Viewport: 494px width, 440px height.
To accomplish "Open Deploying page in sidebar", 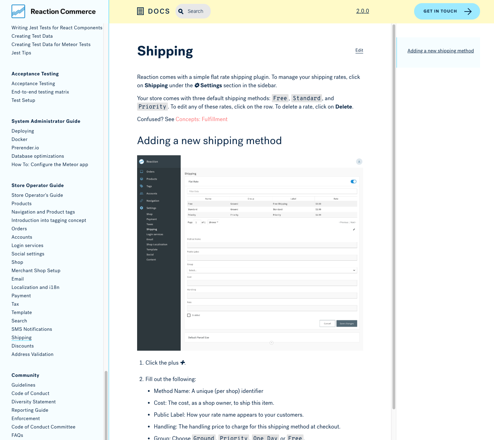I will pyautogui.click(x=23, y=131).
